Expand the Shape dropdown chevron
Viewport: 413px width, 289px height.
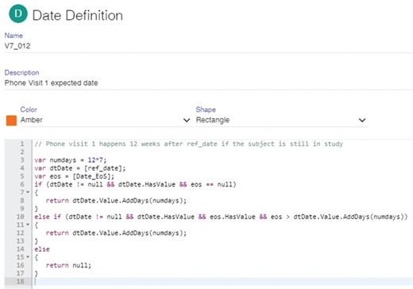pyautogui.click(x=362, y=120)
